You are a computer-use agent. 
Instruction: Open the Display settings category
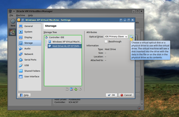[30, 37]
